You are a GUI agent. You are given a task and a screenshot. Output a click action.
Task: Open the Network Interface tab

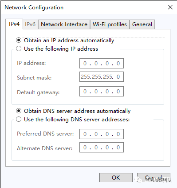point(64,24)
